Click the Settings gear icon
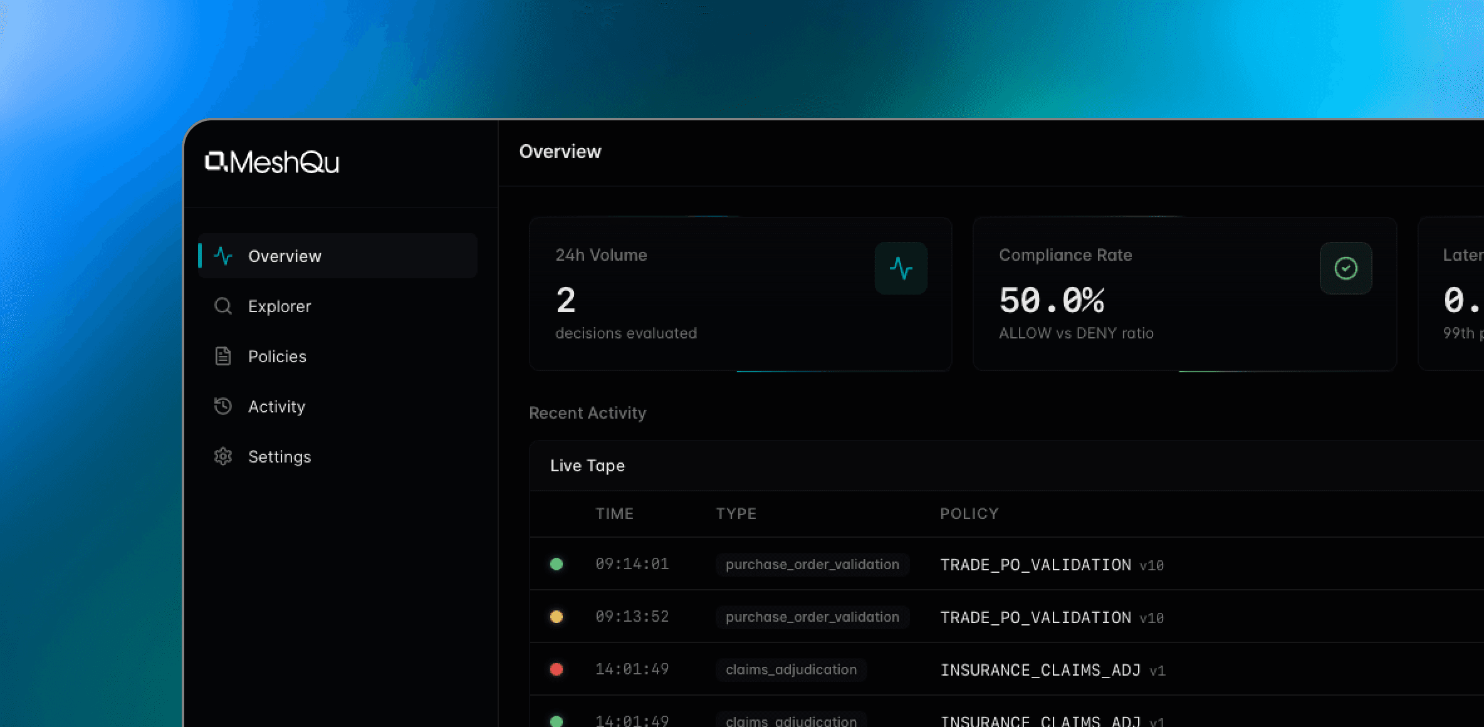Viewport: 1484px width, 727px height. (x=223, y=456)
